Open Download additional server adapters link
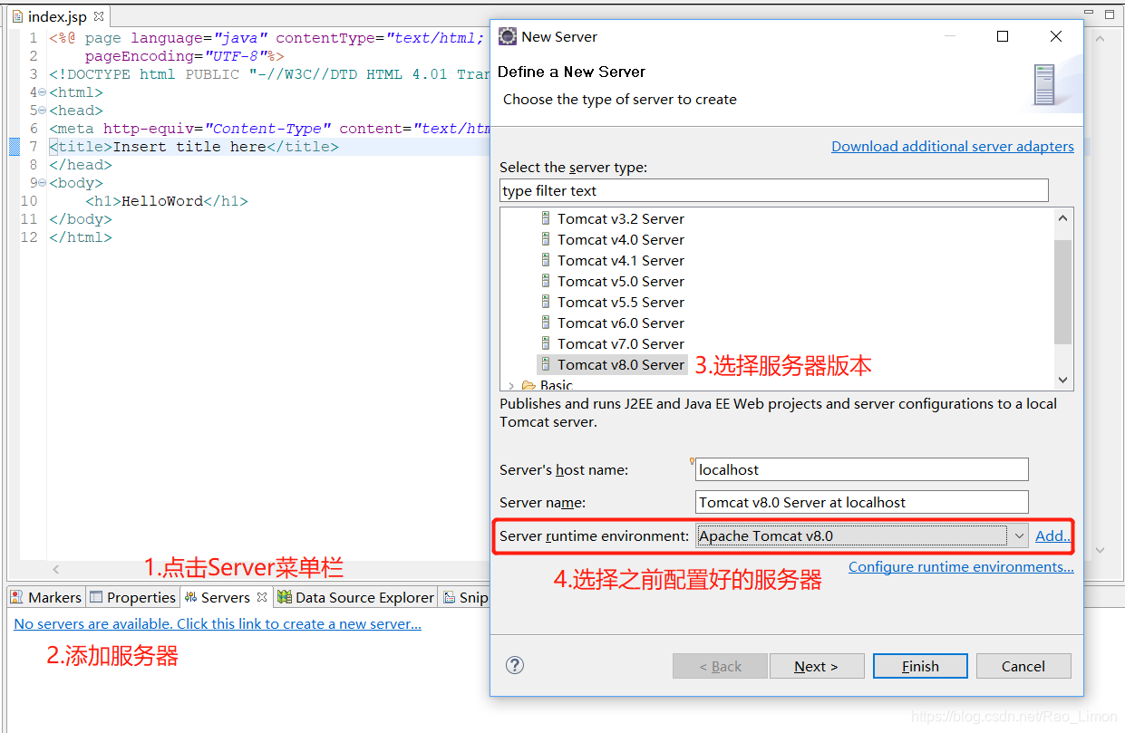 [x=953, y=146]
